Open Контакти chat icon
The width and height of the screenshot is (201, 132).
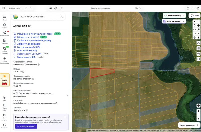pos(5,125)
